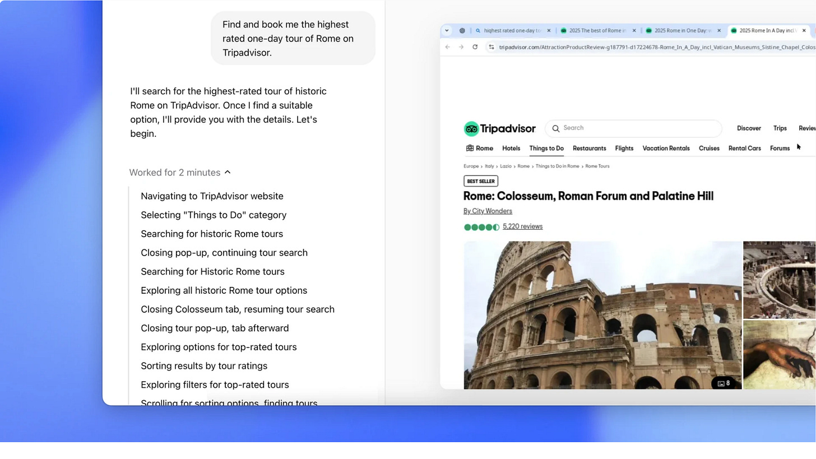Open the Discover menu on Tripadvisor
This screenshot has height=459, width=816.
[x=749, y=128]
